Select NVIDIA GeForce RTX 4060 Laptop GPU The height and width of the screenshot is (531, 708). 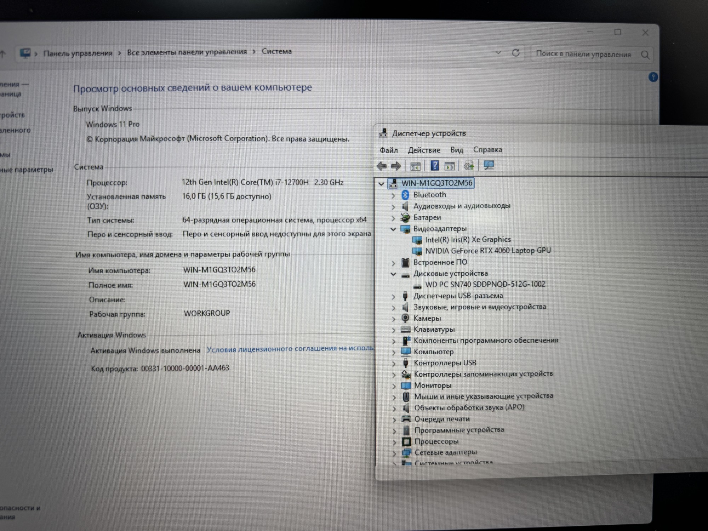click(487, 251)
